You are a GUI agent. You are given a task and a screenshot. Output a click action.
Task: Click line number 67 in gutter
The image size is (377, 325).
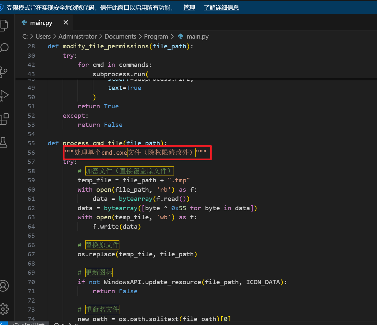[31, 254]
